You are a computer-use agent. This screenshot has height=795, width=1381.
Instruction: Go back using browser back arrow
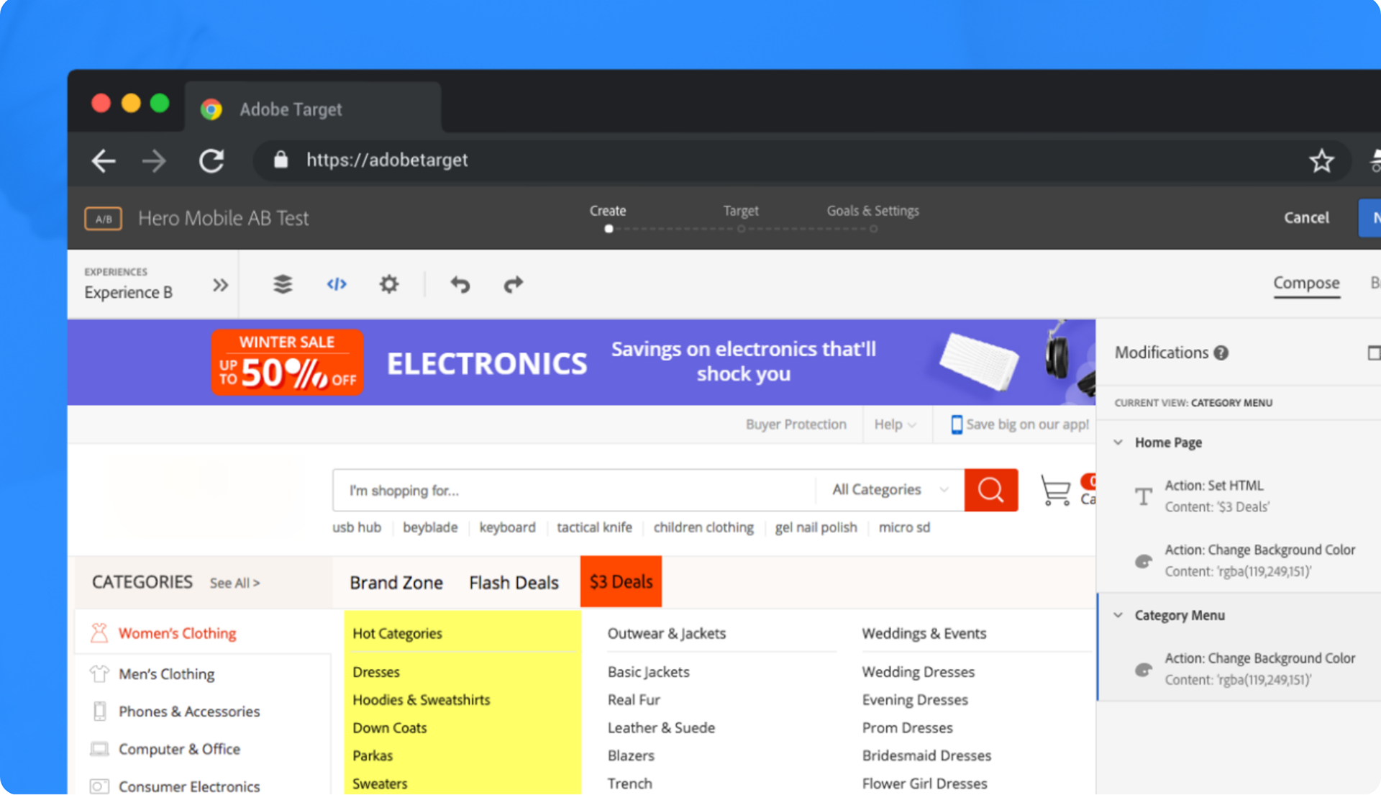click(x=104, y=160)
